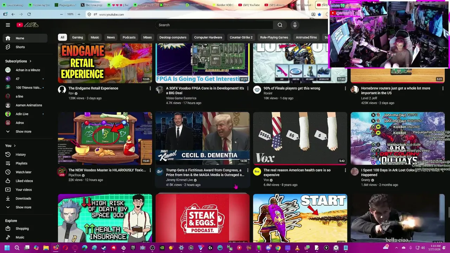450x253 pixels.
Task: Open Vox health care video thumbnail
Action: [x=300, y=138]
